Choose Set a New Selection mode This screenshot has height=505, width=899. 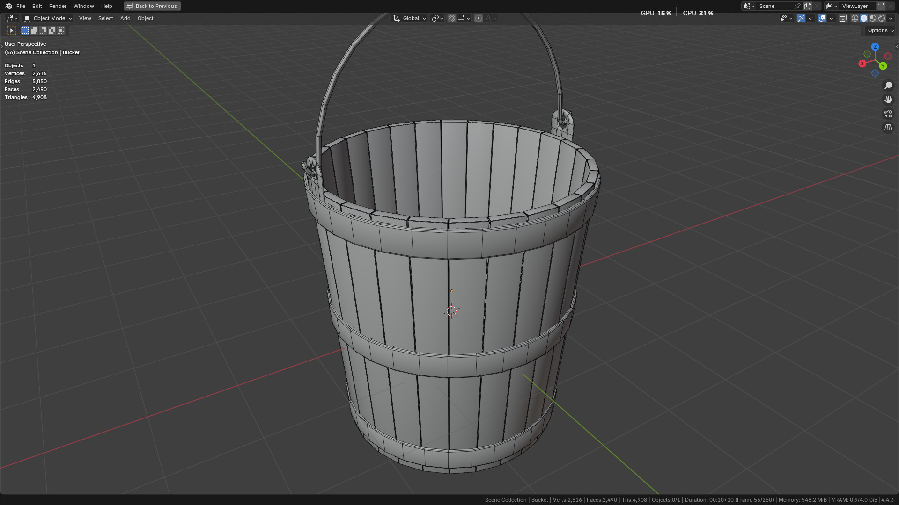(25, 30)
